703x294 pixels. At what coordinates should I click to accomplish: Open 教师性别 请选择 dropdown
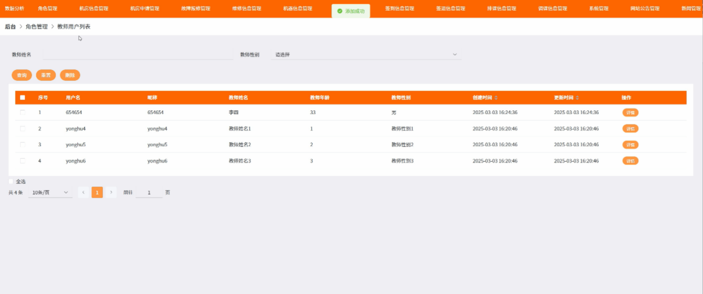[366, 55]
